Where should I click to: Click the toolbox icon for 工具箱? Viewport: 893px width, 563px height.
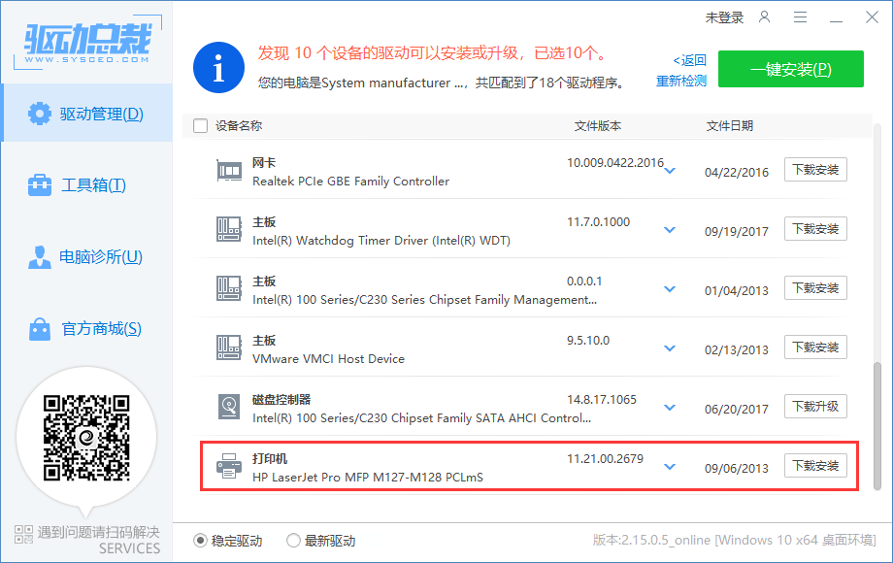39,185
